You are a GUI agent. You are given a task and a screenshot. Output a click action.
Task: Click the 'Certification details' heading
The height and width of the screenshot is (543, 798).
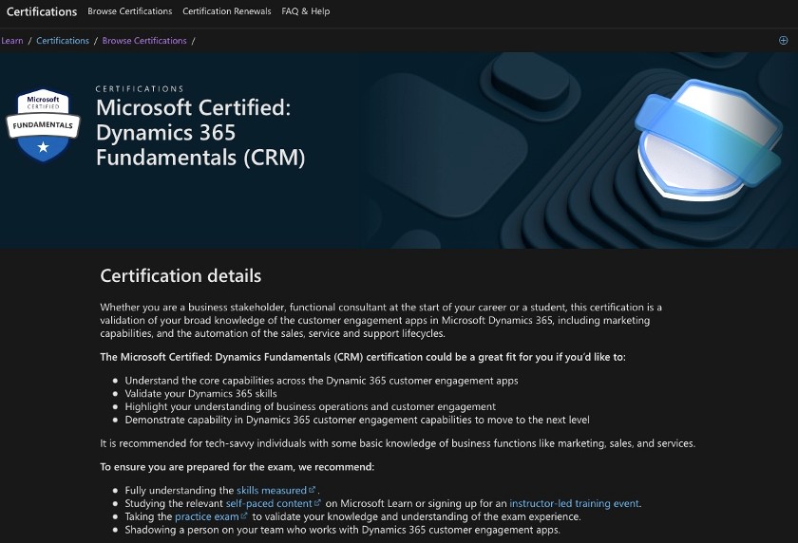(x=180, y=276)
